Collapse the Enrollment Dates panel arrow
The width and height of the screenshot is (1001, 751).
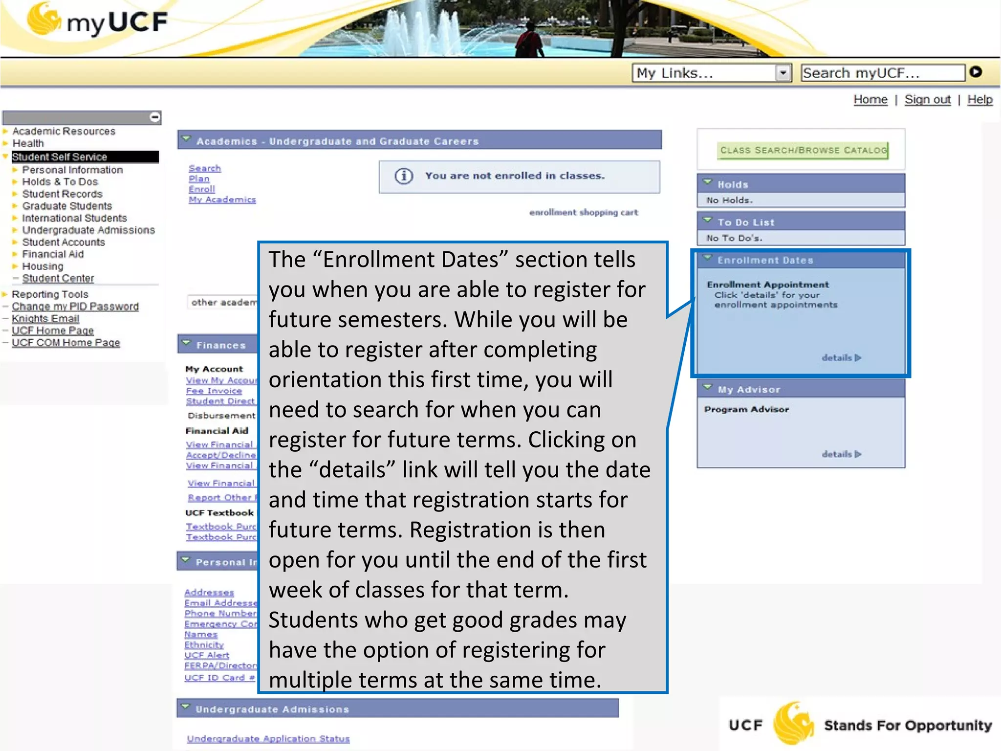(707, 258)
